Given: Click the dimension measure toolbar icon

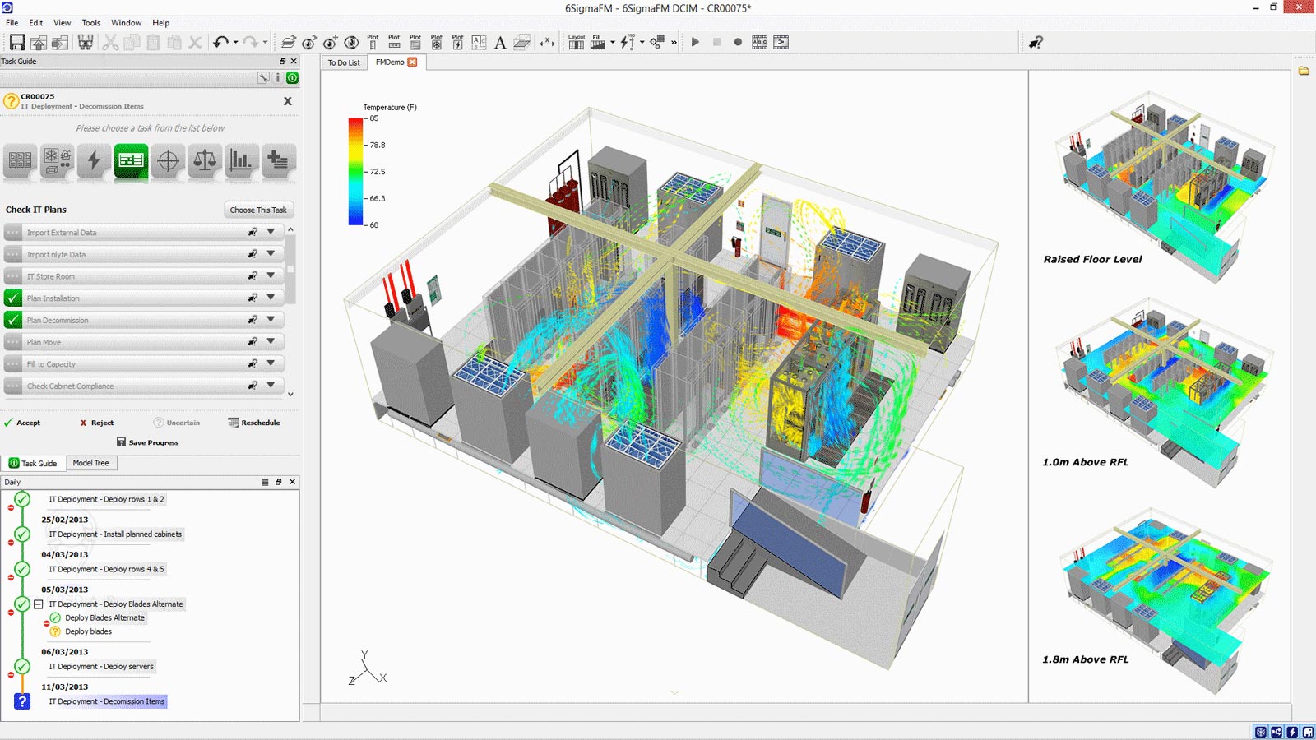Looking at the screenshot, I should click(x=547, y=42).
